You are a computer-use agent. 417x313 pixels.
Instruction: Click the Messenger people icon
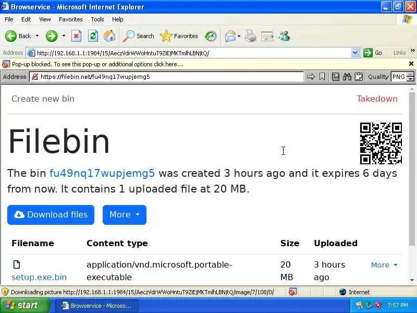tap(284, 36)
